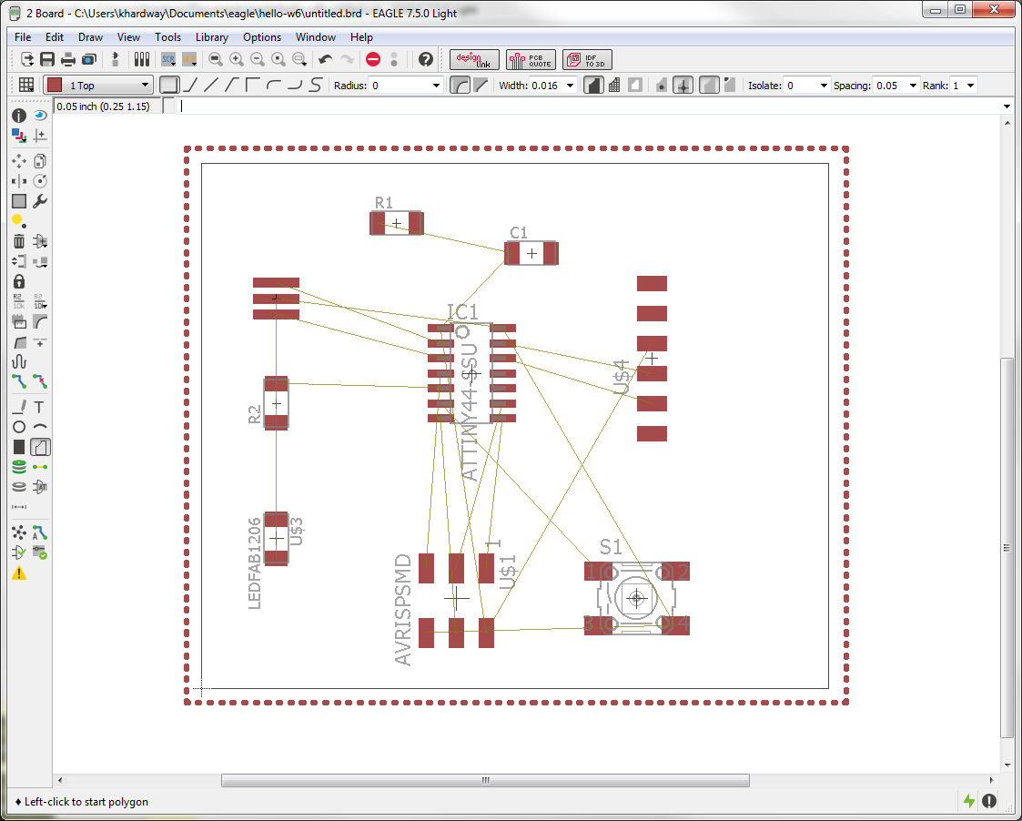The height and width of the screenshot is (821, 1022).
Task: Open the File menu
Action: pyautogui.click(x=23, y=37)
